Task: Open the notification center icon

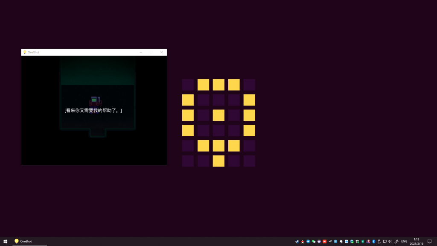Action: [x=429, y=242]
